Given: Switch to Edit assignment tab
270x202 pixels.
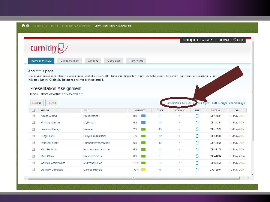Looking at the screenshot, I should (70, 61).
